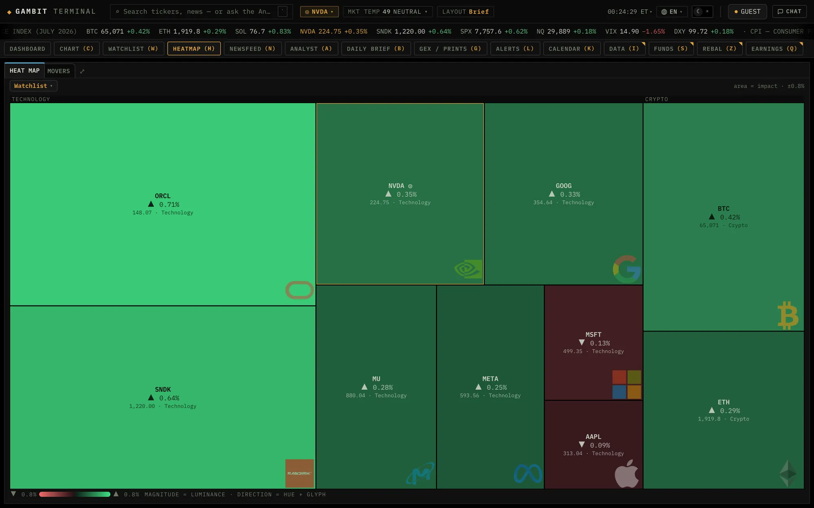Click the Google G logo in GOOG tile
This screenshot has width=814, height=508.
click(627, 269)
